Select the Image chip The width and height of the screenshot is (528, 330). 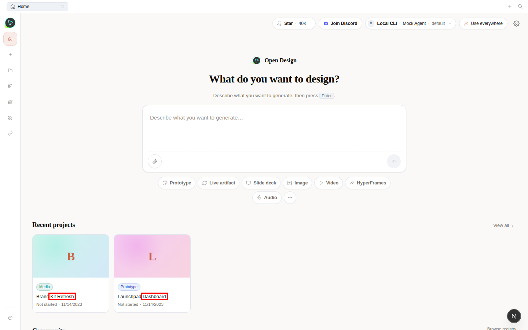pos(297,183)
